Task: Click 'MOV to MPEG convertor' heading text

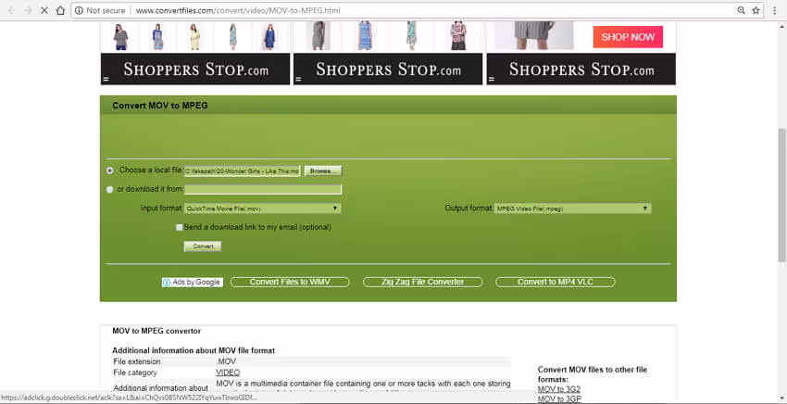Action: (156, 331)
